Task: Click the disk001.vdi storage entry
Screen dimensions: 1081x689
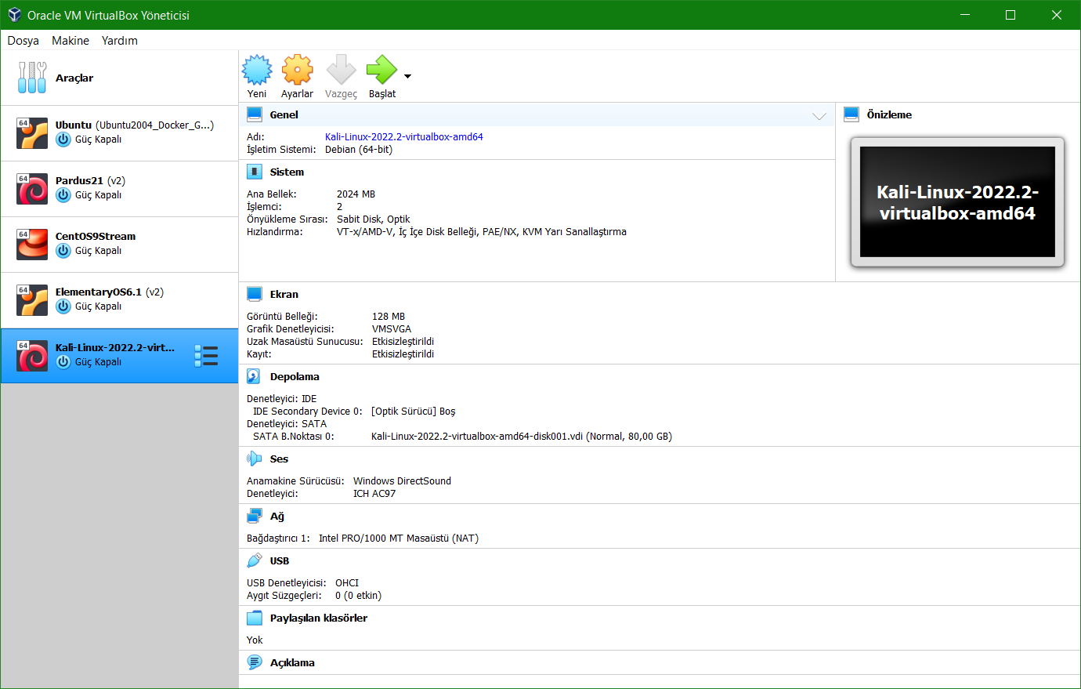Action: pos(522,436)
